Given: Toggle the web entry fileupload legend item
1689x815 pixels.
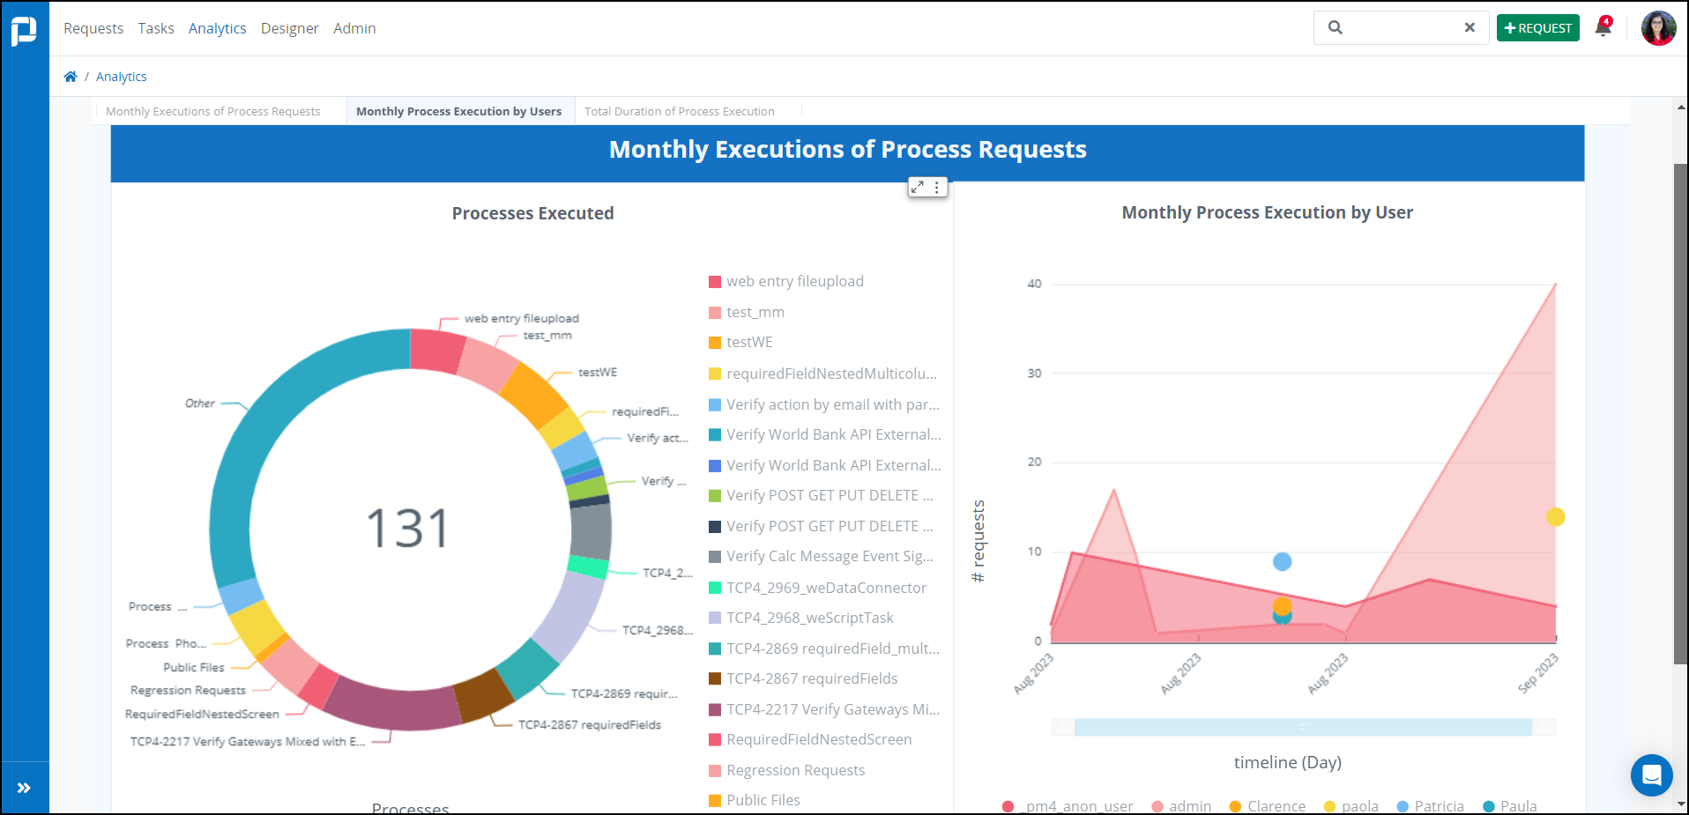Looking at the screenshot, I should tap(785, 281).
